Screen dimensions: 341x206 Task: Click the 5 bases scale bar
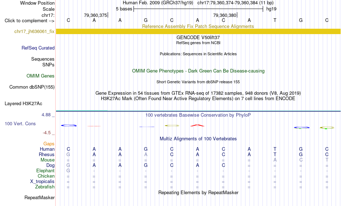coord(198,9)
